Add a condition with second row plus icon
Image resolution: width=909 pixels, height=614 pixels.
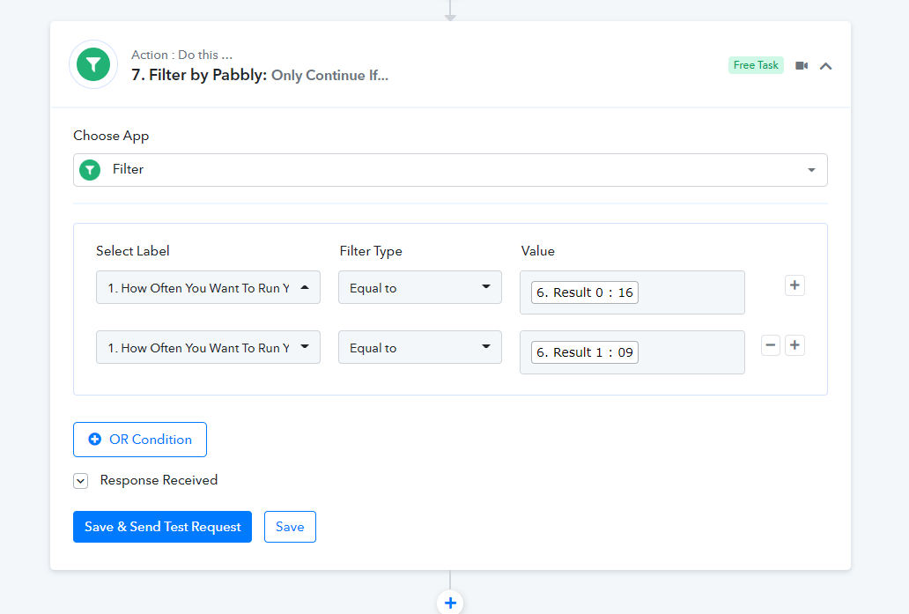(794, 345)
